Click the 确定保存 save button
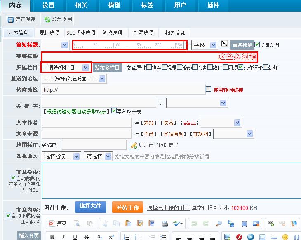 pos(21,19)
